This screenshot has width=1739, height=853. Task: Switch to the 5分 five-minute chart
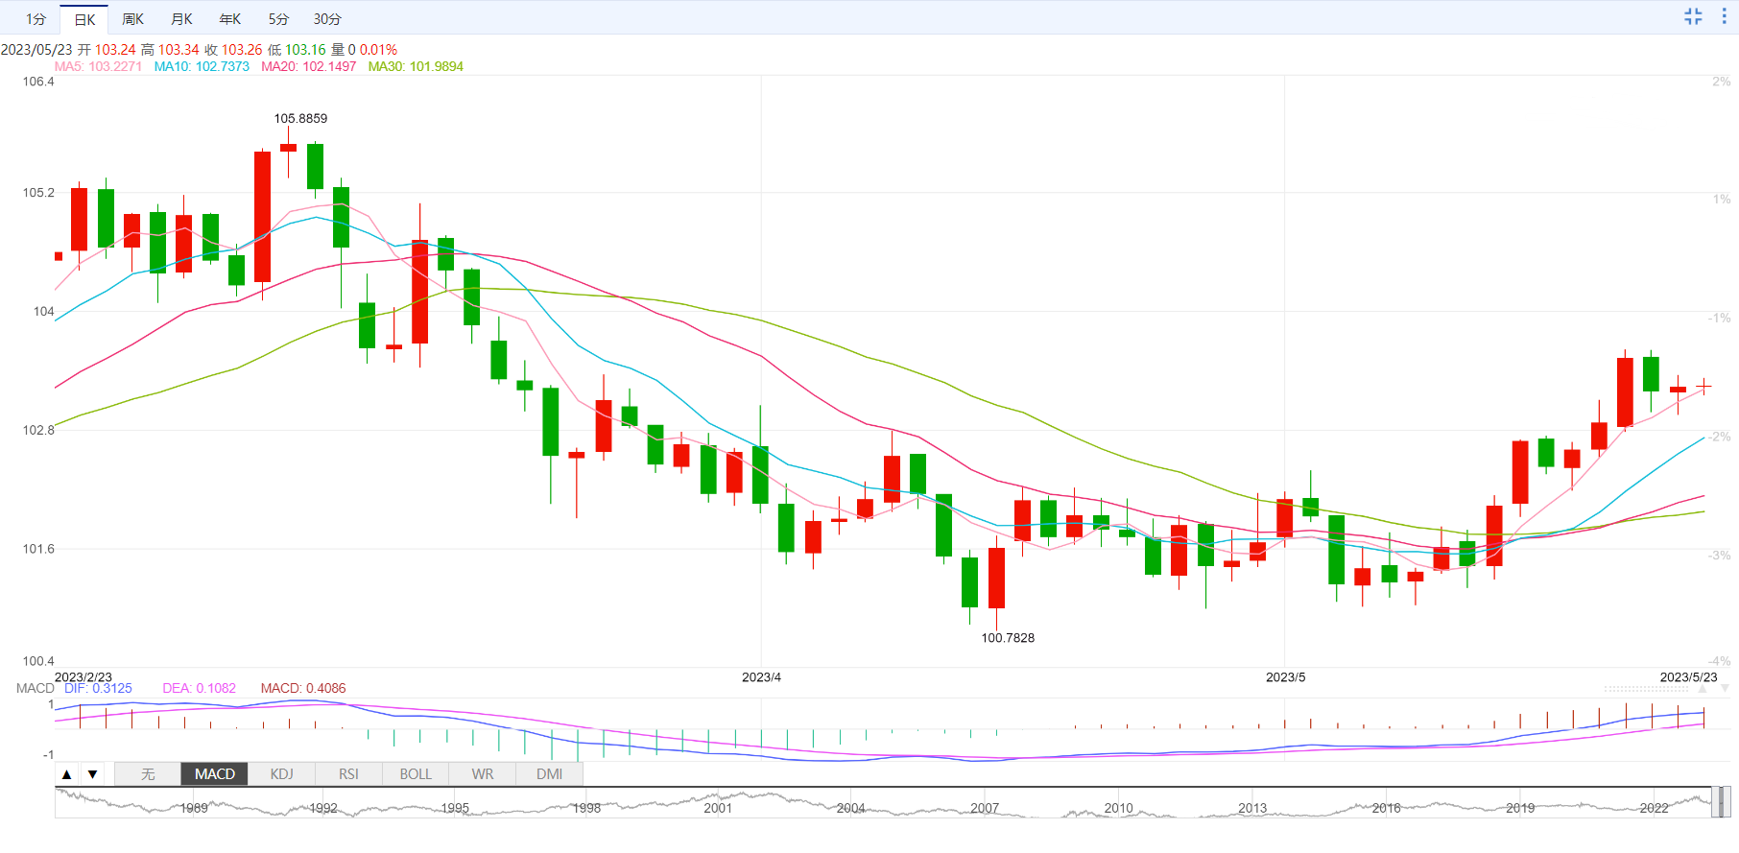(x=278, y=19)
